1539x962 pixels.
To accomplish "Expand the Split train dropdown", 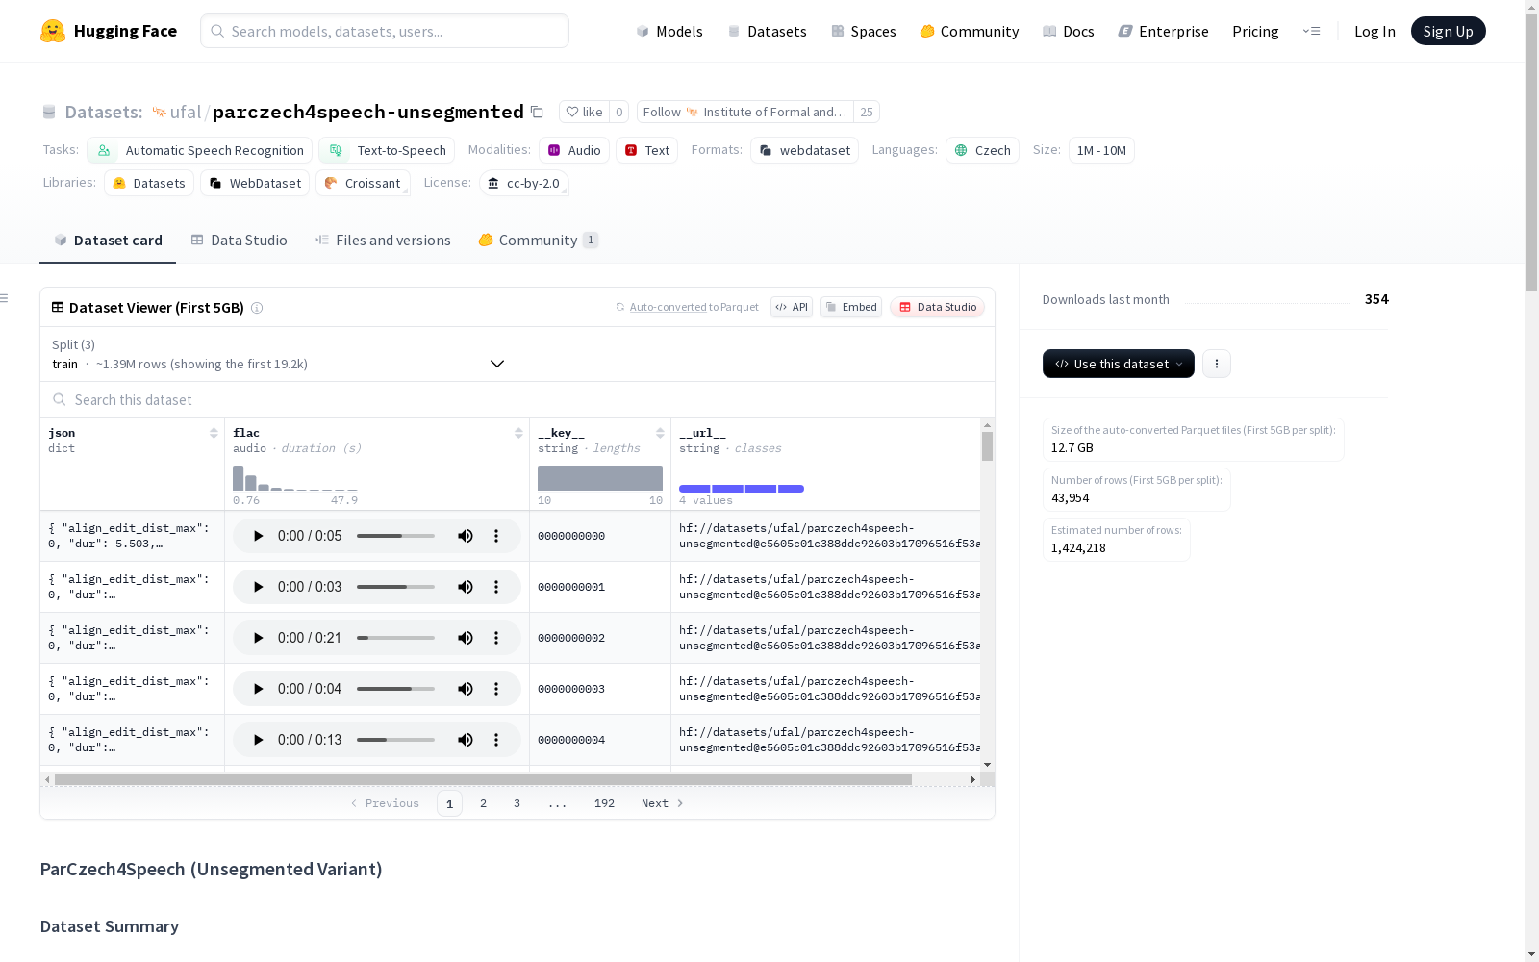I will click(279, 354).
